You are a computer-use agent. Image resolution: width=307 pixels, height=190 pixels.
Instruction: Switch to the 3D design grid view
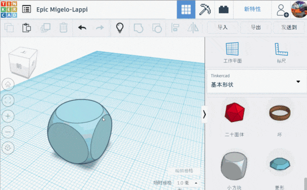[x=186, y=10]
